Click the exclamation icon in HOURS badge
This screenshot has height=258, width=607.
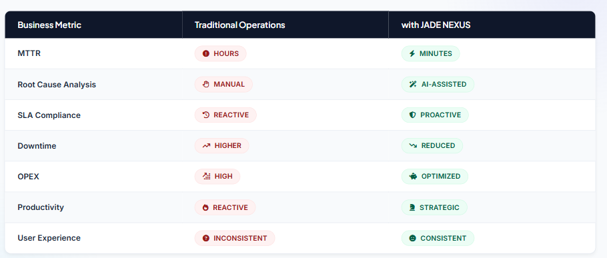click(x=206, y=53)
